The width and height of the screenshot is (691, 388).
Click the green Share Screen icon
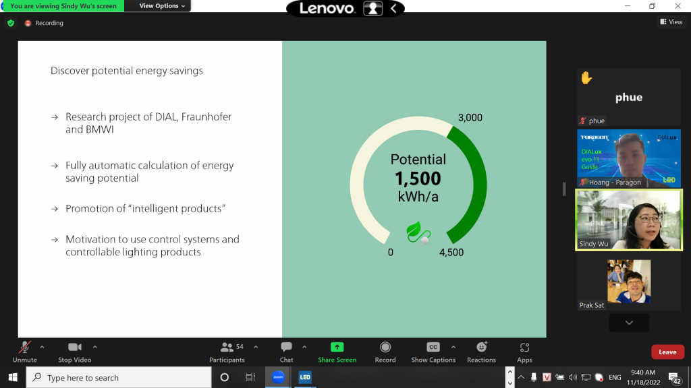click(x=337, y=348)
